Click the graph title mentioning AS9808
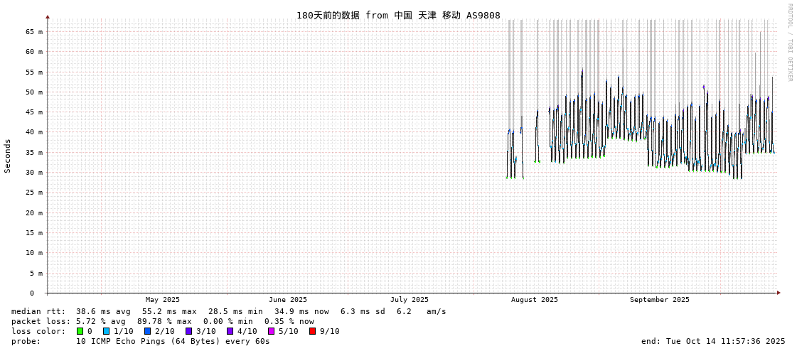The width and height of the screenshot is (797, 351). coord(398,16)
